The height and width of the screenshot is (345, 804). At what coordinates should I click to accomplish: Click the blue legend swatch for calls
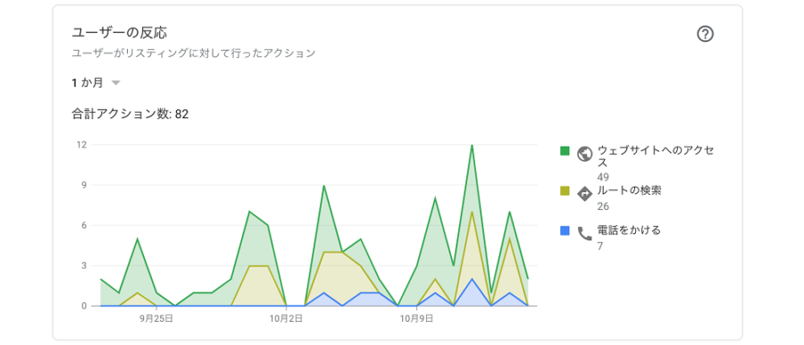point(565,231)
